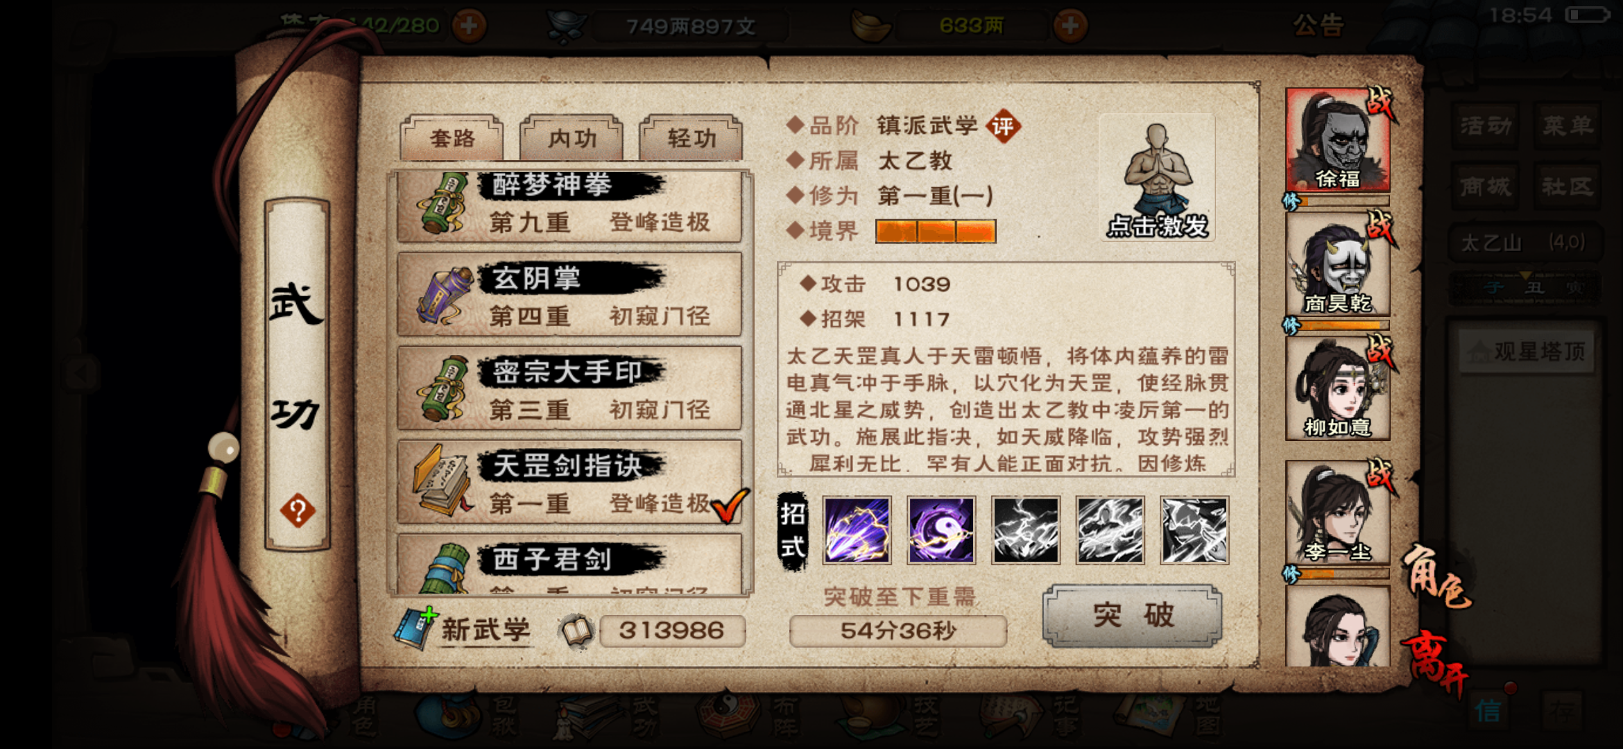Select the 天罡剑指诀 checked skill entry

coord(570,482)
